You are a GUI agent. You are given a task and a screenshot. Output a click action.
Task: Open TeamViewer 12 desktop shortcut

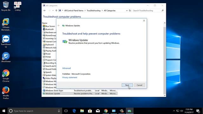click(6, 41)
